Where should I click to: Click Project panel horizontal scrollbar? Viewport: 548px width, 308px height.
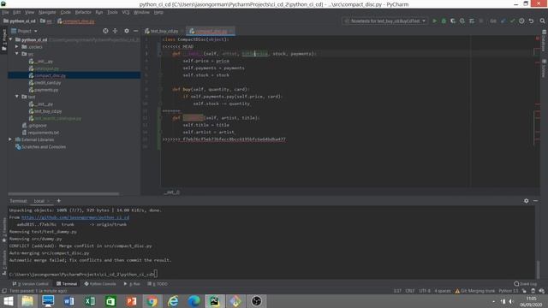[x=63, y=193]
